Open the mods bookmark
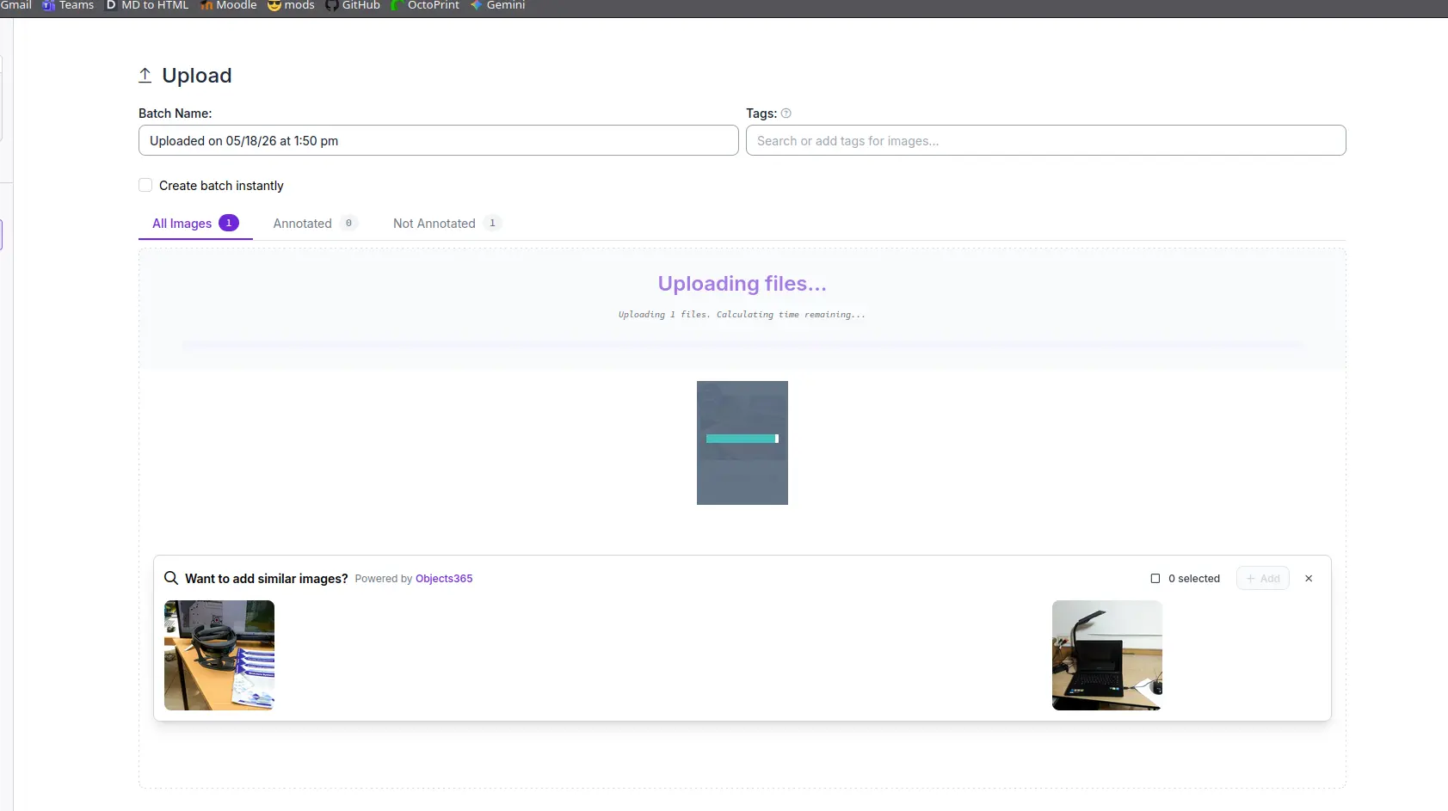 tap(291, 5)
